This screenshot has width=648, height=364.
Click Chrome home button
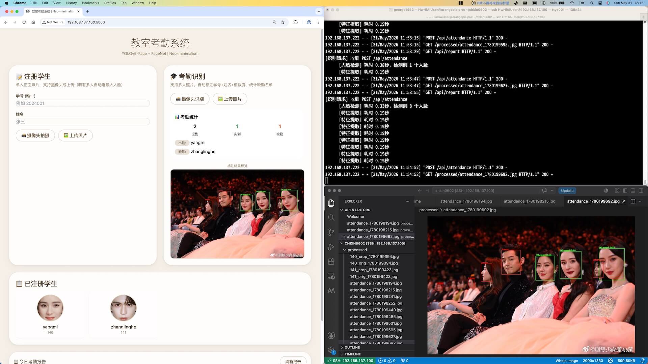point(33,22)
